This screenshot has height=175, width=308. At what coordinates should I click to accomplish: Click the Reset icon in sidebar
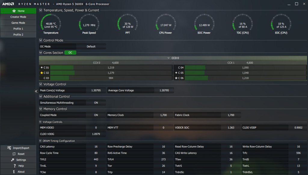14,154
